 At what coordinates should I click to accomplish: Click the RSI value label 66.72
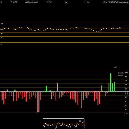pyautogui.click(x=119, y=28)
